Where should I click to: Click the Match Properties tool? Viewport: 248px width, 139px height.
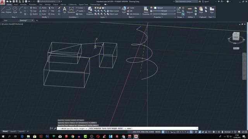[146, 11]
